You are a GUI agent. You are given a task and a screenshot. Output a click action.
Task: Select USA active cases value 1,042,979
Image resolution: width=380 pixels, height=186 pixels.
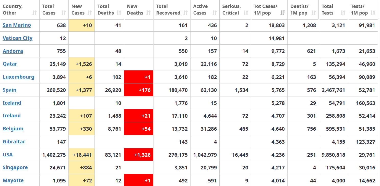(x=205, y=155)
